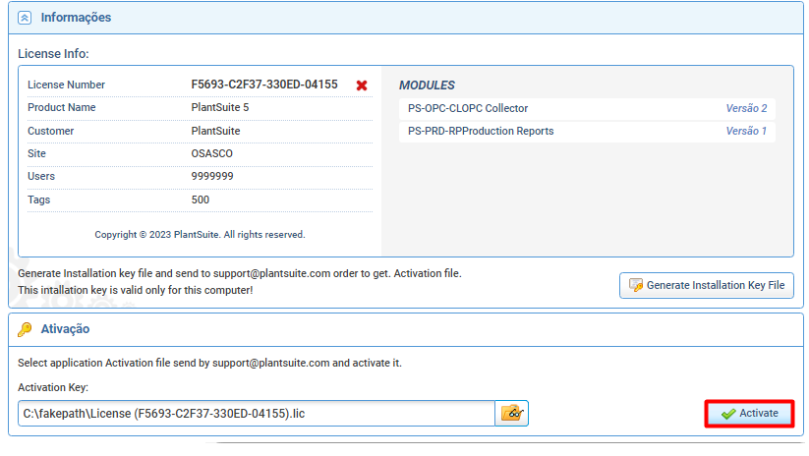
Task: Click the Ativação heading
Action: coord(65,329)
